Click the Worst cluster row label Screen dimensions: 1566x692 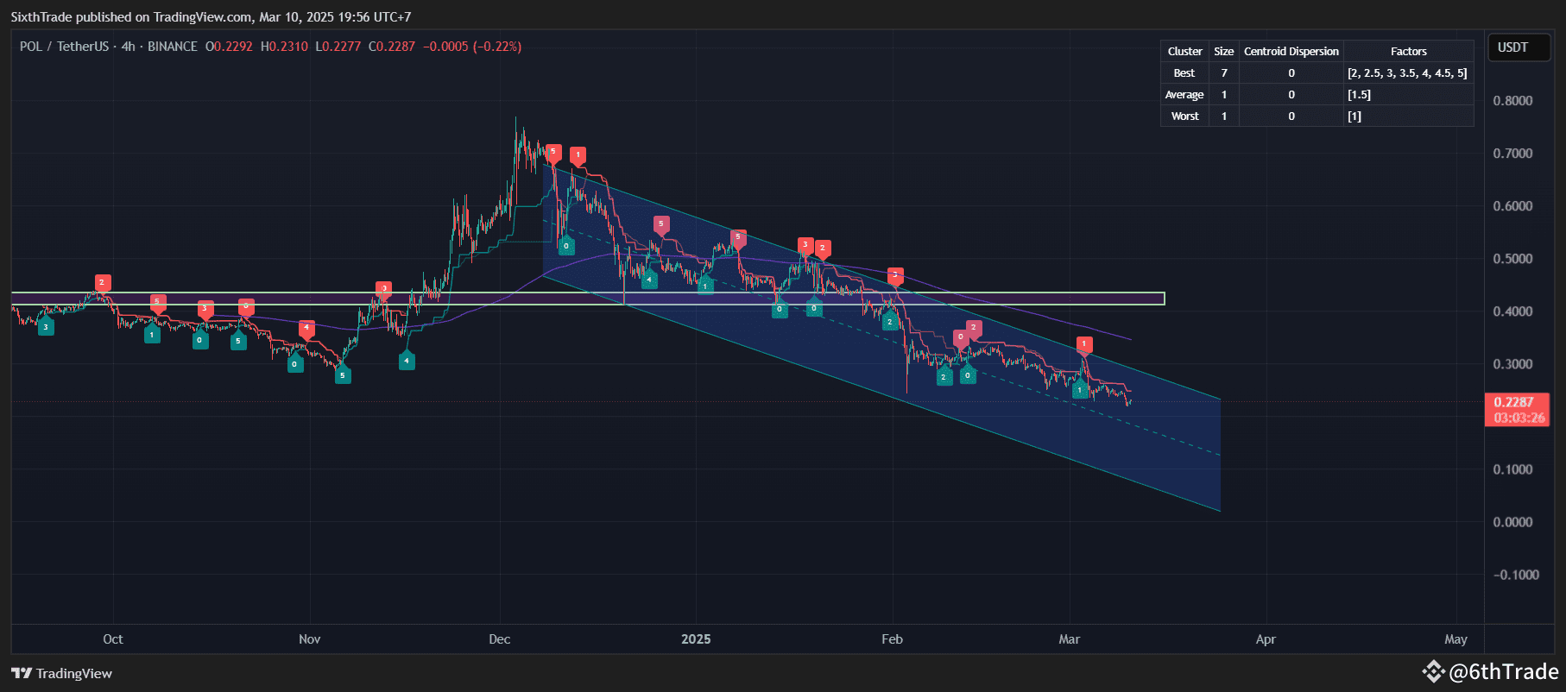tap(1184, 116)
